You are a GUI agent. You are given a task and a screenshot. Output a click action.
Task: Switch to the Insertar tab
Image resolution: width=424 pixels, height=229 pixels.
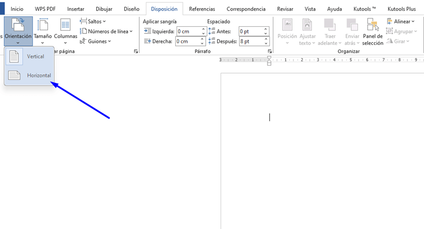76,9
